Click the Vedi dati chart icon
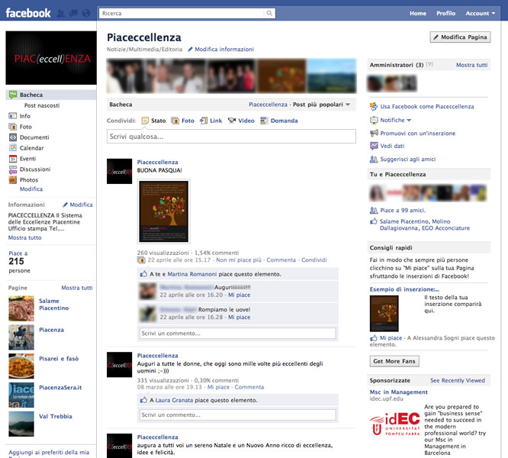The image size is (508, 458). click(x=374, y=146)
